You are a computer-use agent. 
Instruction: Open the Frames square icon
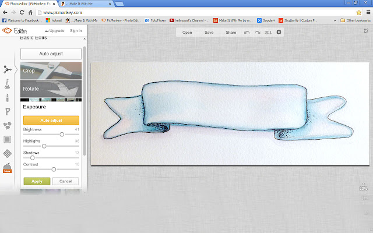point(8,139)
